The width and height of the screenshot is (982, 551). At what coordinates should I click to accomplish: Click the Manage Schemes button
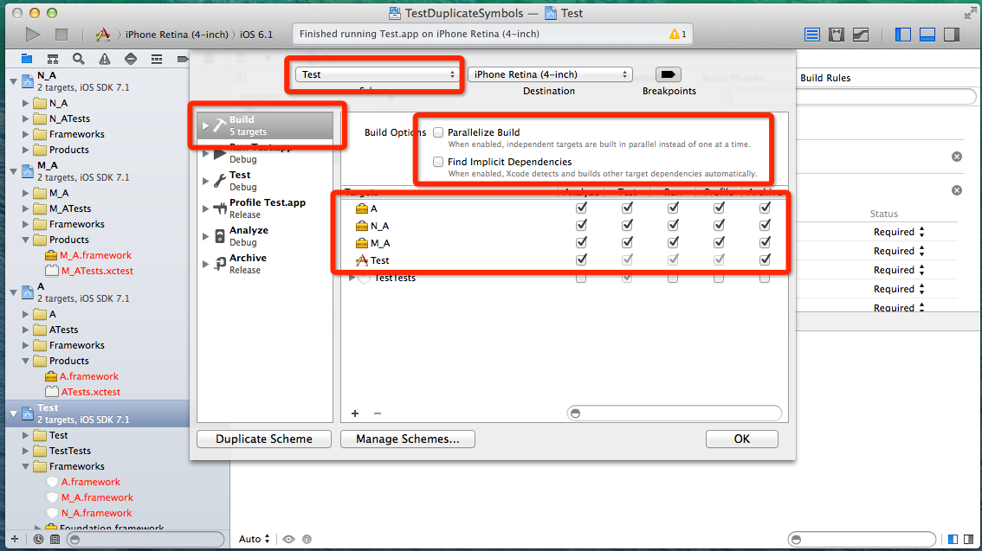[x=408, y=439]
